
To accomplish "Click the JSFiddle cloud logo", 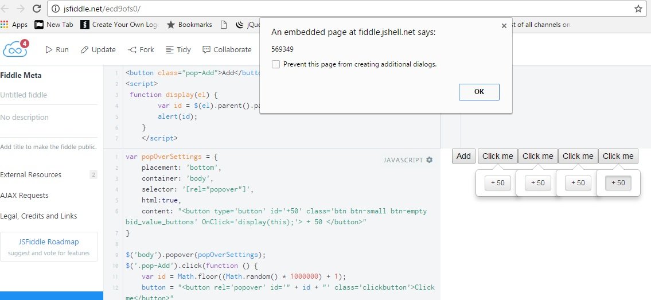I will (14, 49).
